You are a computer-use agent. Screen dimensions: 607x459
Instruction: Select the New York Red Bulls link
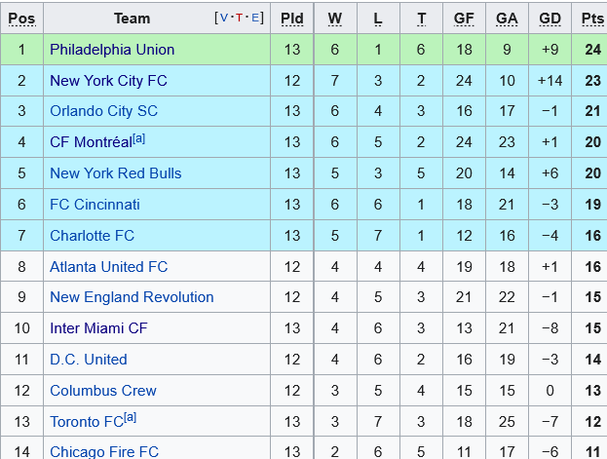tap(115, 173)
